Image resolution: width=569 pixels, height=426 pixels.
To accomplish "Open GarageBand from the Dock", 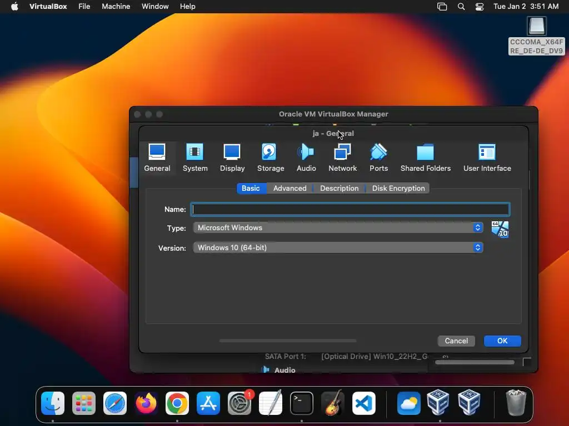I will 333,403.
